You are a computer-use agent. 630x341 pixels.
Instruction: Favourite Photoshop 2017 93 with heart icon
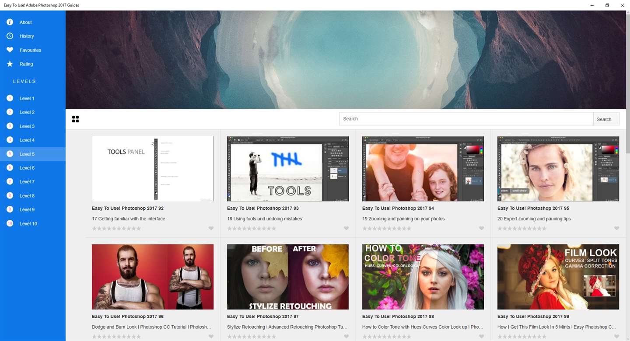point(346,228)
